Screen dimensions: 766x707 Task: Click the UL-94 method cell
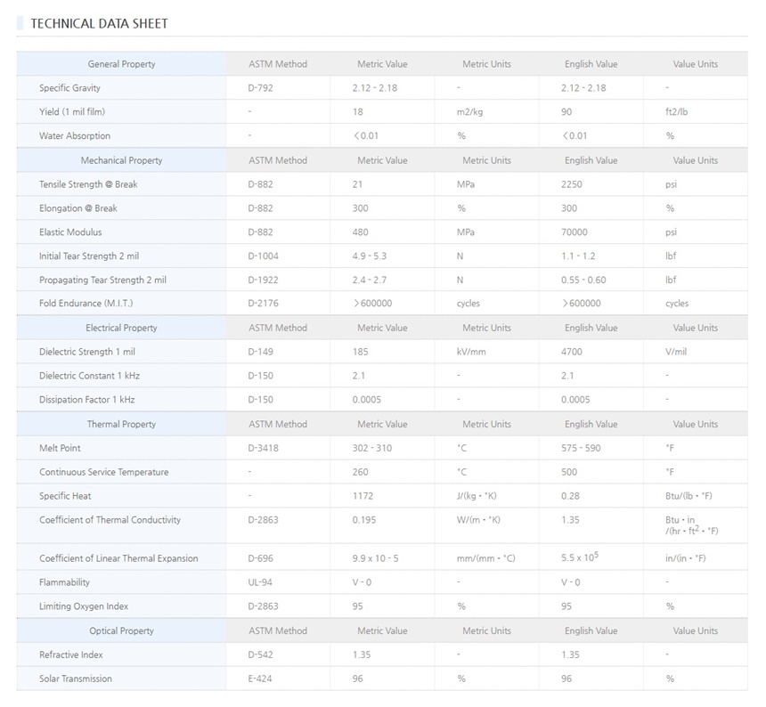pos(260,582)
